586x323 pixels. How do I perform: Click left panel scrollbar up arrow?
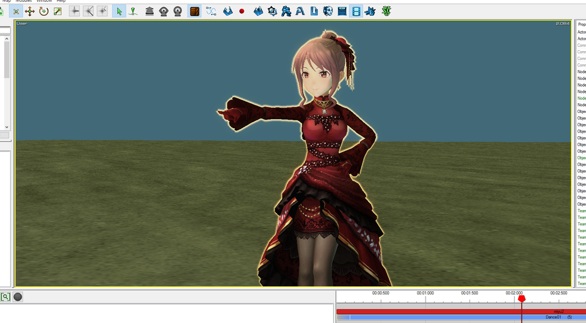(7, 38)
